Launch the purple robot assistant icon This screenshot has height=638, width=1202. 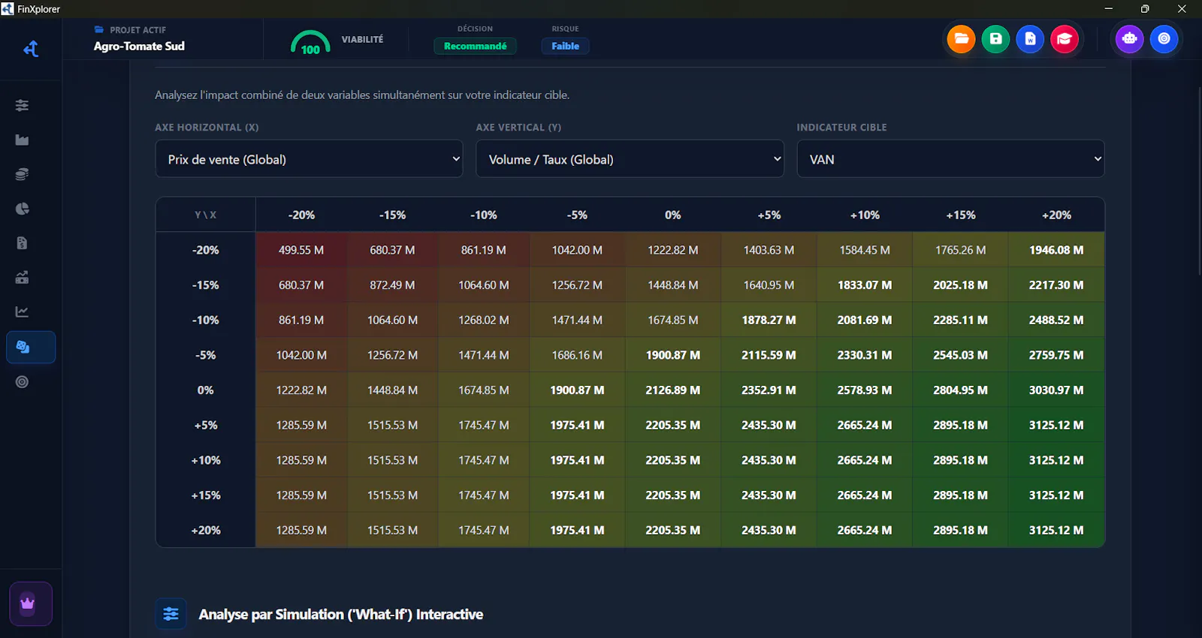(1129, 39)
